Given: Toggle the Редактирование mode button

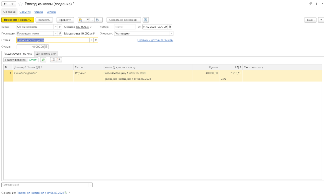Looking at the screenshot, I should (x=15, y=60).
